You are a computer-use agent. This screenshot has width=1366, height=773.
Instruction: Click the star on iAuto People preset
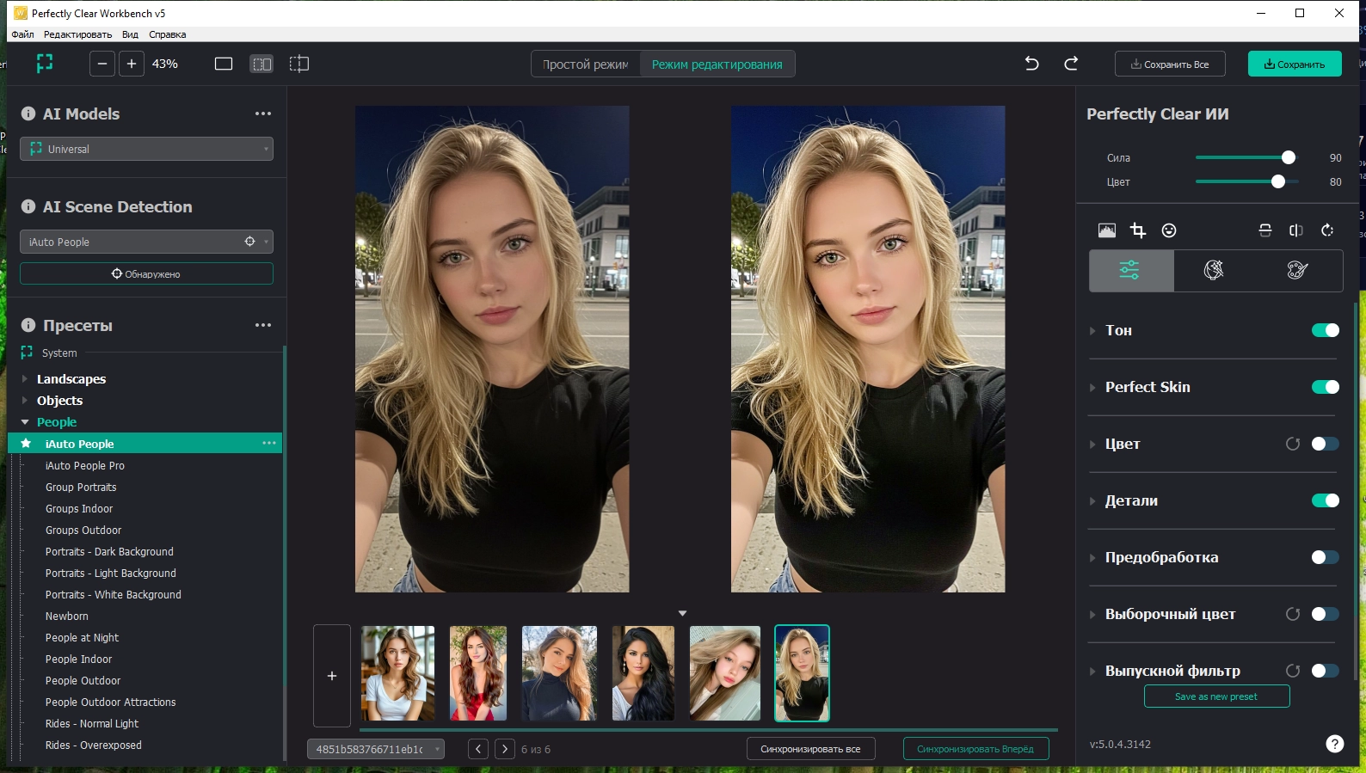click(x=27, y=444)
